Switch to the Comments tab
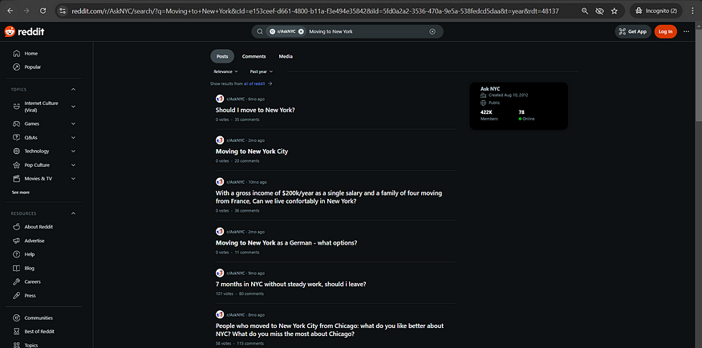The width and height of the screenshot is (702, 348). [254, 56]
